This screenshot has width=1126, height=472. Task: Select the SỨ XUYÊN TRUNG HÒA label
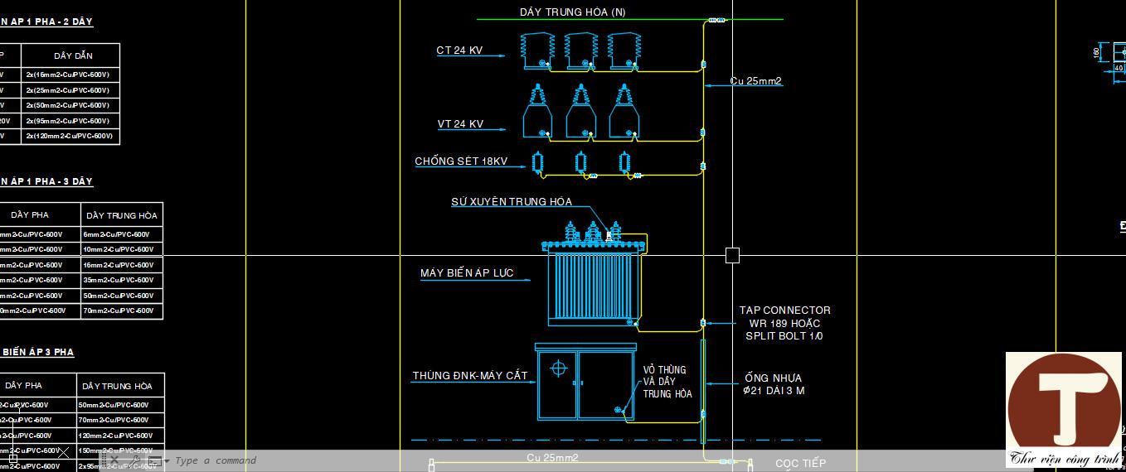(512, 201)
